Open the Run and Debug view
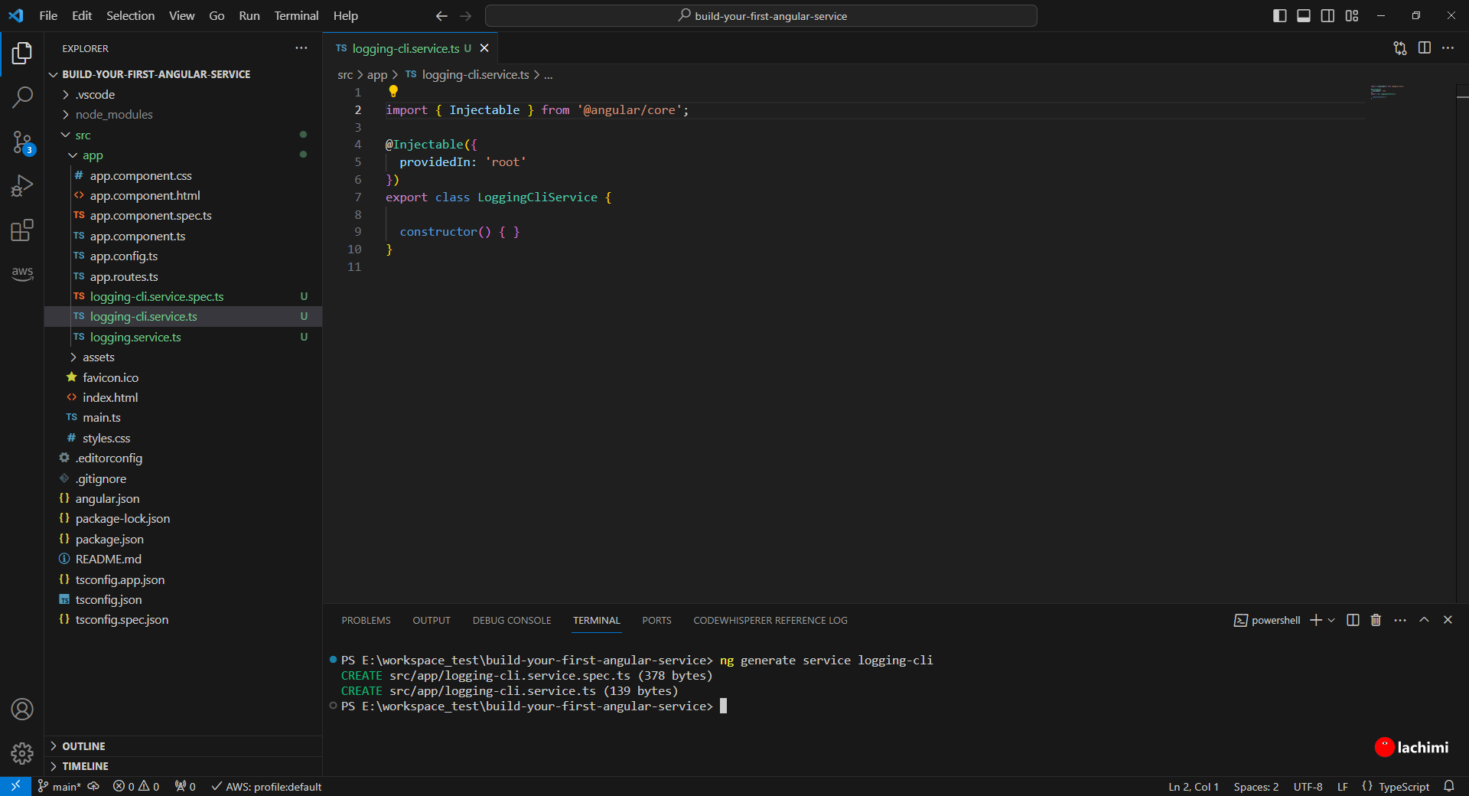Viewport: 1469px width, 796px height. tap(22, 186)
